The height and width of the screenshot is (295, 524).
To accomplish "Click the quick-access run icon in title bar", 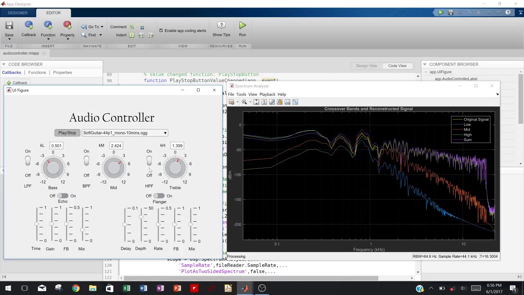I will (441, 13).
